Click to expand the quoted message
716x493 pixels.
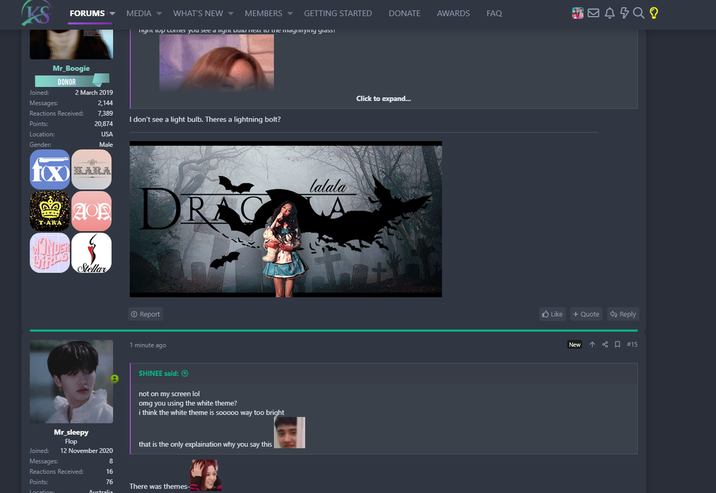[x=383, y=99]
